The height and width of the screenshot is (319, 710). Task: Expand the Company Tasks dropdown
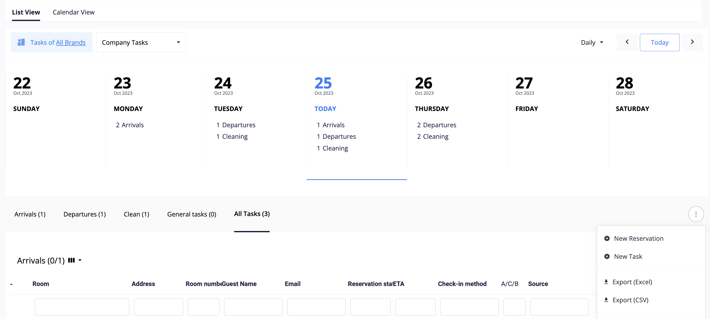(x=141, y=42)
